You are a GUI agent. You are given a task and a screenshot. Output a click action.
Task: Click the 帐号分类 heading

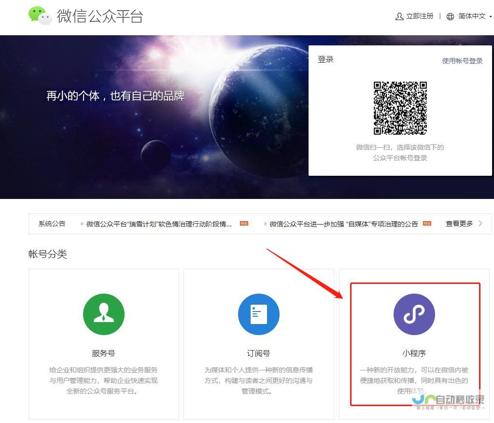coord(48,254)
